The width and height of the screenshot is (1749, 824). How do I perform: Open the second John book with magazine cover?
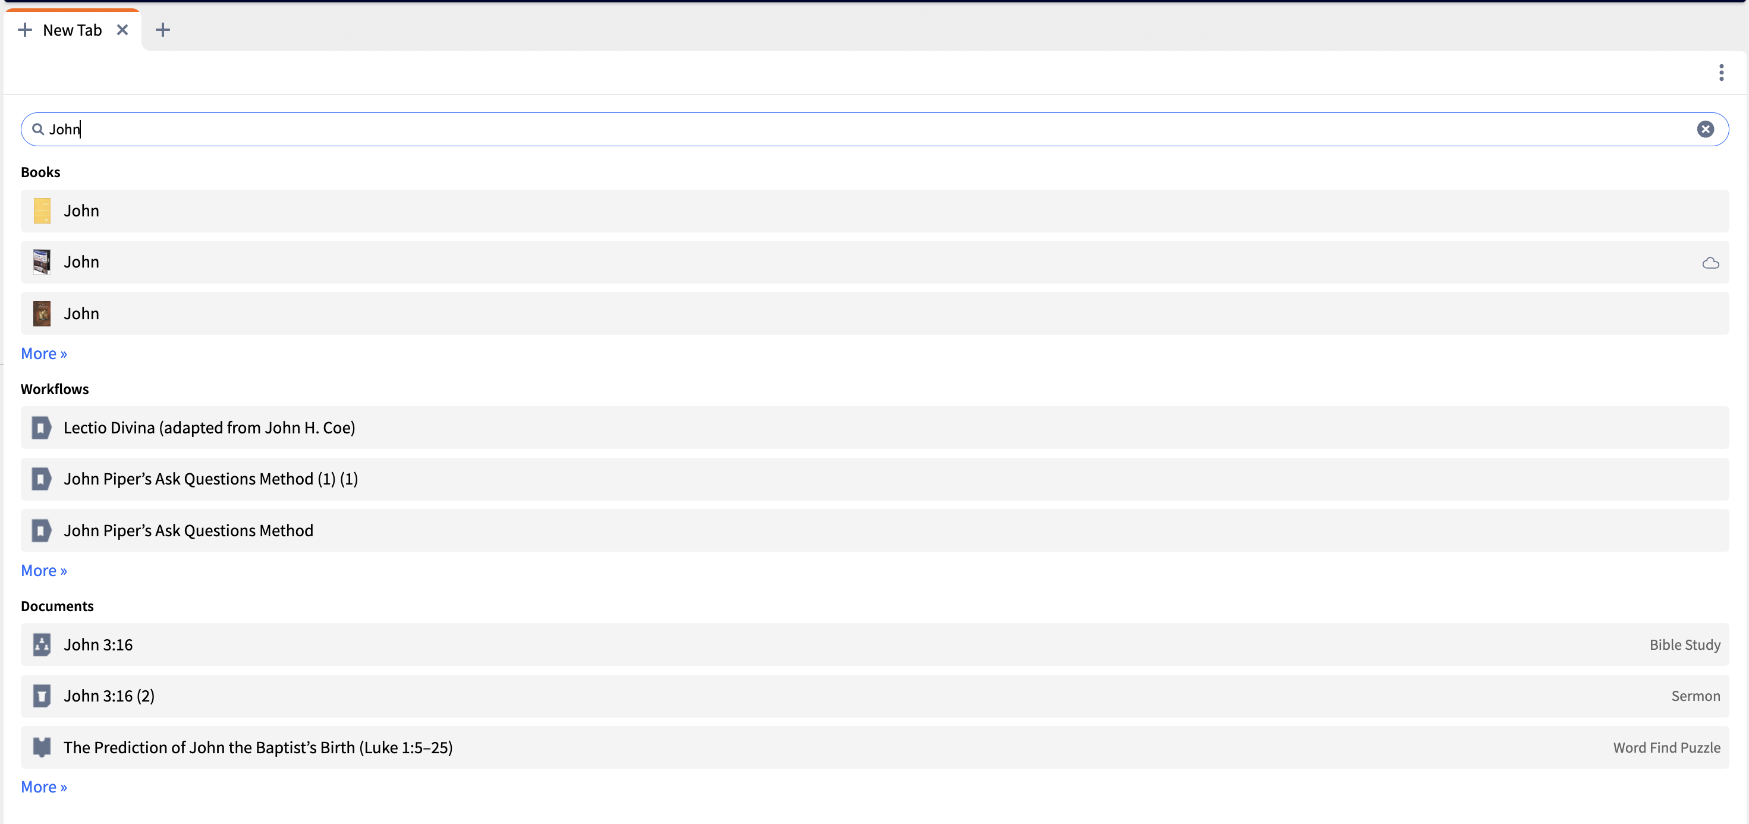(875, 262)
